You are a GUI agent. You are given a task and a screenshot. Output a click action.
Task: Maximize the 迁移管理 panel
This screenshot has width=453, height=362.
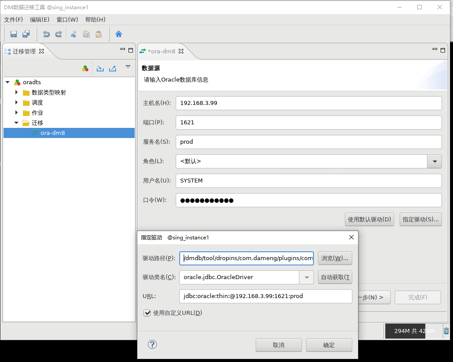(x=131, y=50)
